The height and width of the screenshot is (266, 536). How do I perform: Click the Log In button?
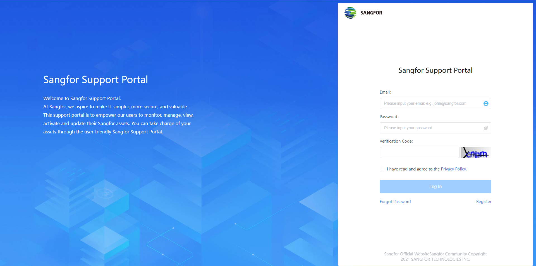435,187
